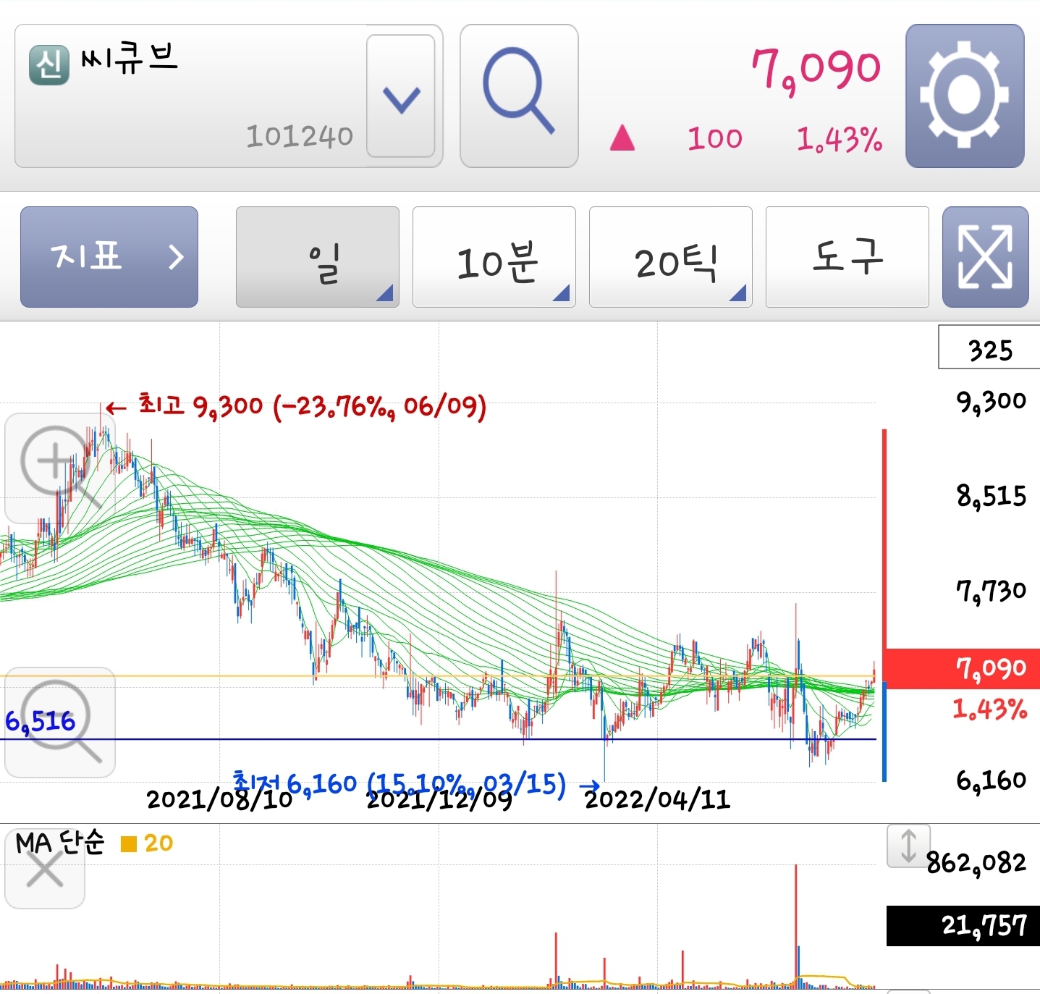Select the 일 daily period option
The width and height of the screenshot is (1040, 994).
[318, 257]
